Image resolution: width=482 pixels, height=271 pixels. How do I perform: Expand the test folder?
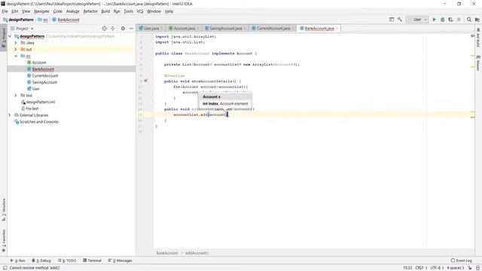[x=16, y=96]
